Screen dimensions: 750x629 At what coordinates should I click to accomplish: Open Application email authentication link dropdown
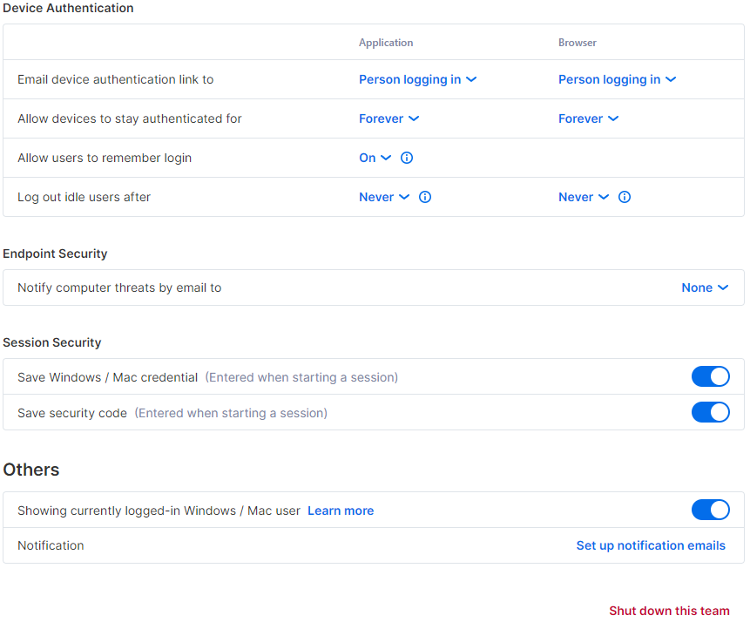pos(417,79)
